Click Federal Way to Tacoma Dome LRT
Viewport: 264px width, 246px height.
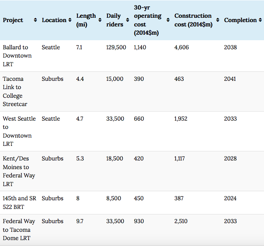point(19,229)
